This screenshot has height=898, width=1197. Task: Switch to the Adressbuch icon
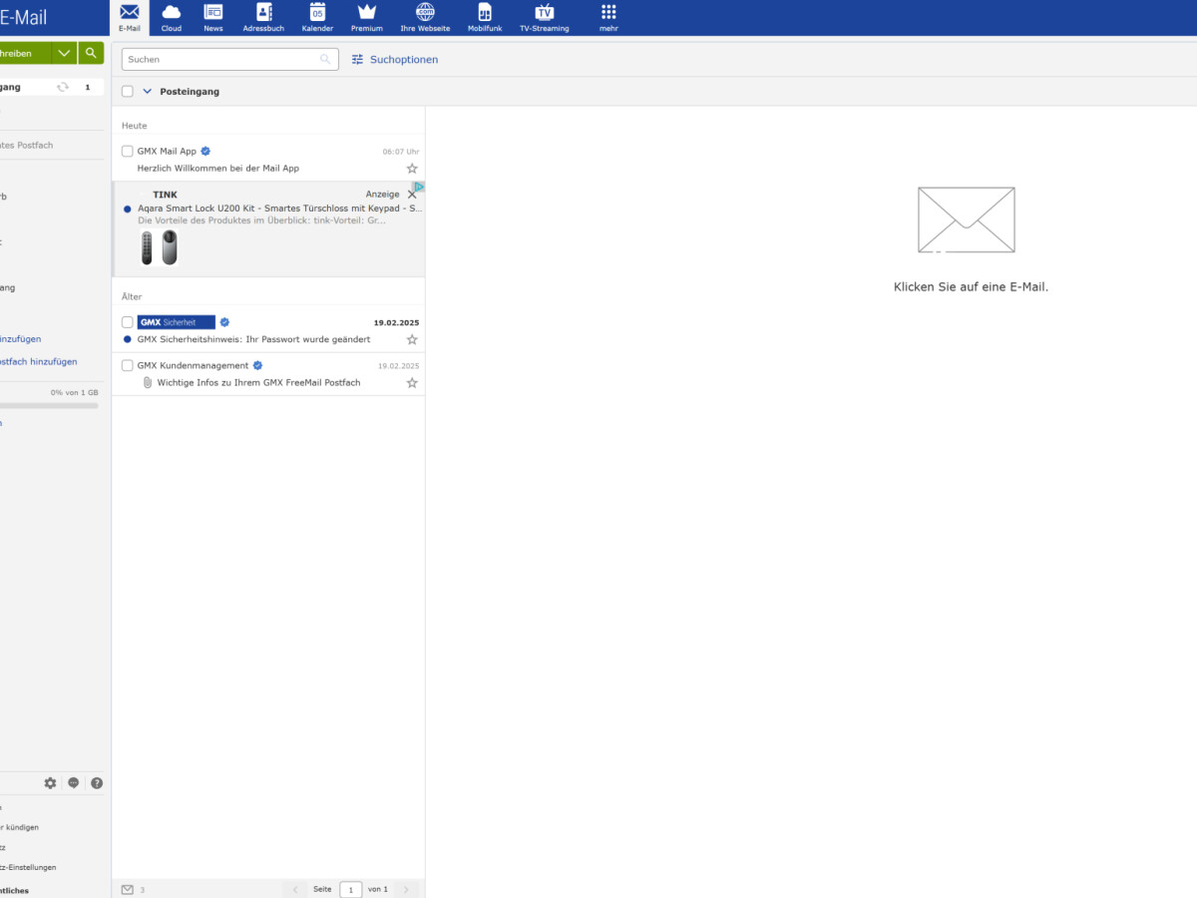click(x=263, y=16)
